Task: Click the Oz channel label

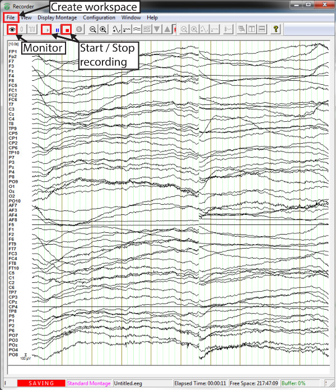Action: 12,191
